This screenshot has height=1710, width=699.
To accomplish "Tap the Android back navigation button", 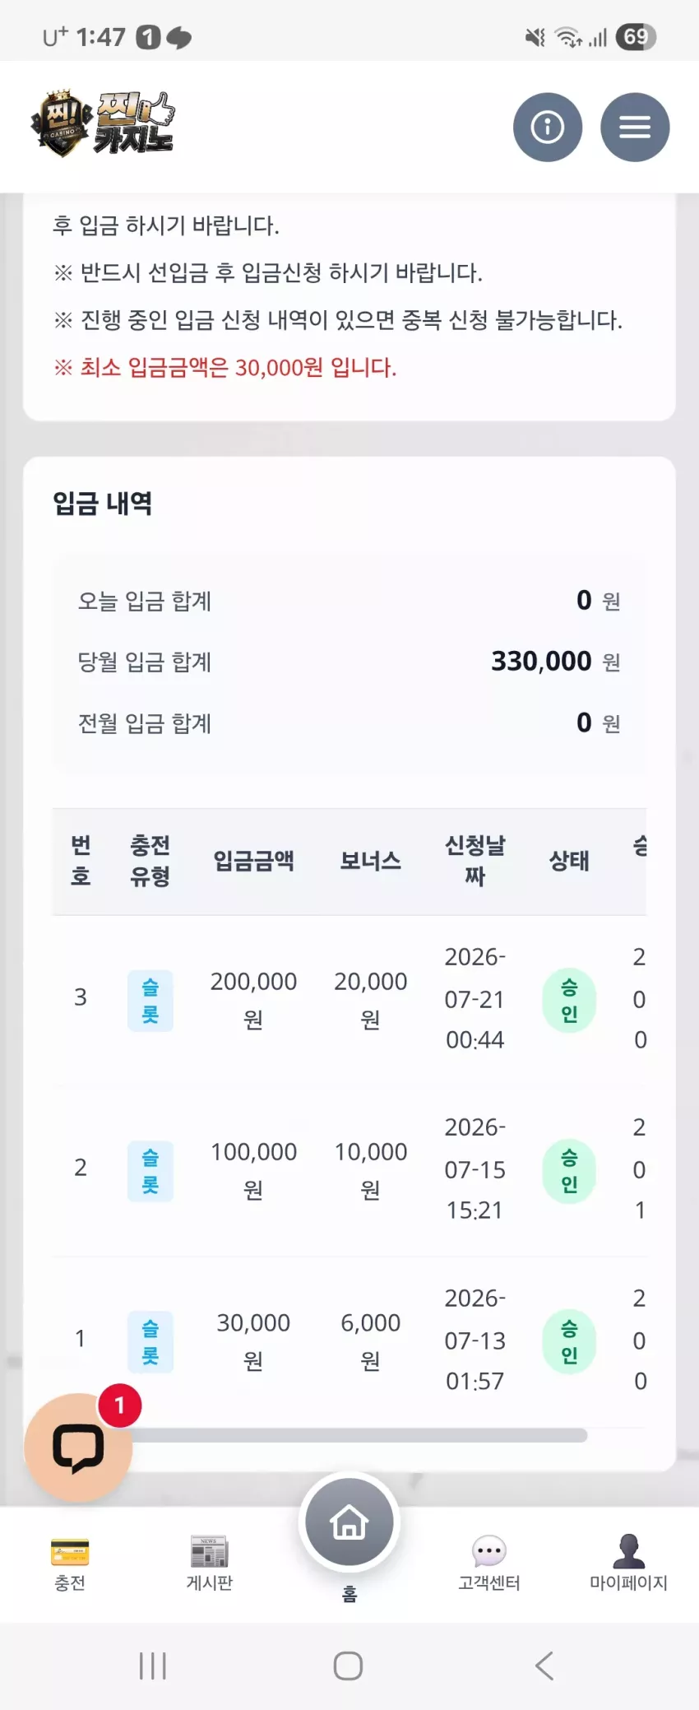I will (x=544, y=1666).
